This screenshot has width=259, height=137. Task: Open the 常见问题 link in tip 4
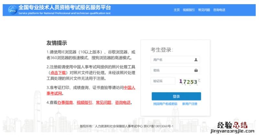[104, 102]
